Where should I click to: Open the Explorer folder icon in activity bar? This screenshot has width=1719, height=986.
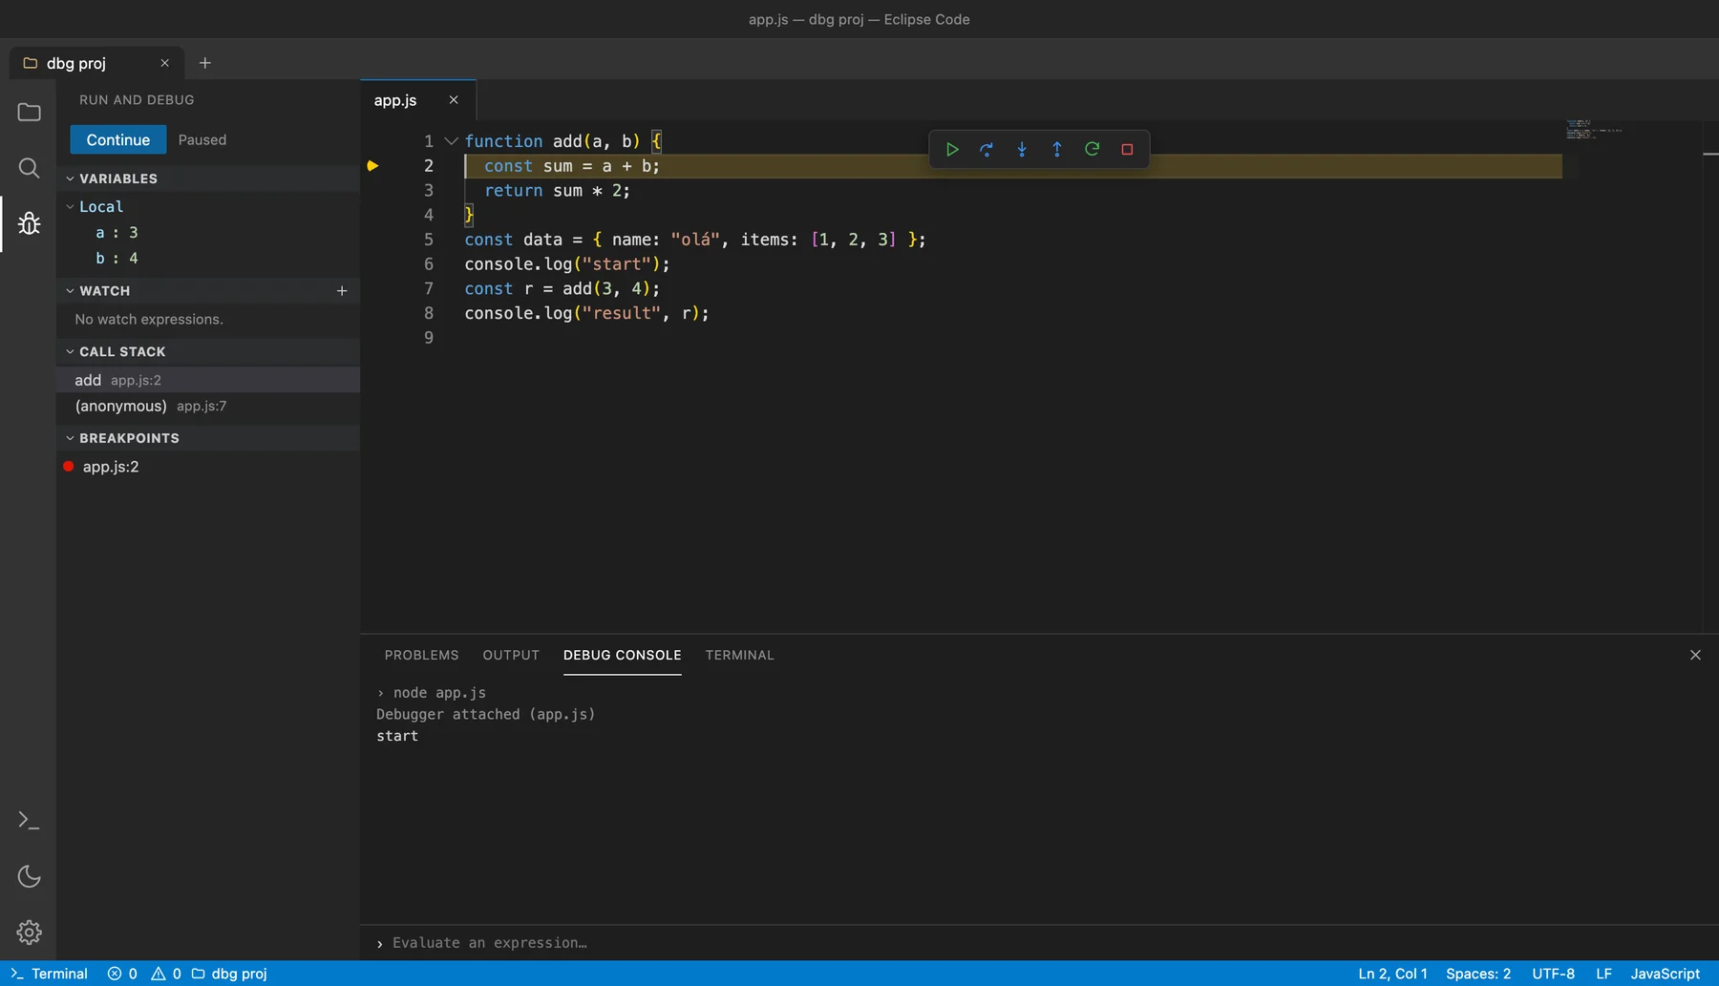[x=29, y=113]
